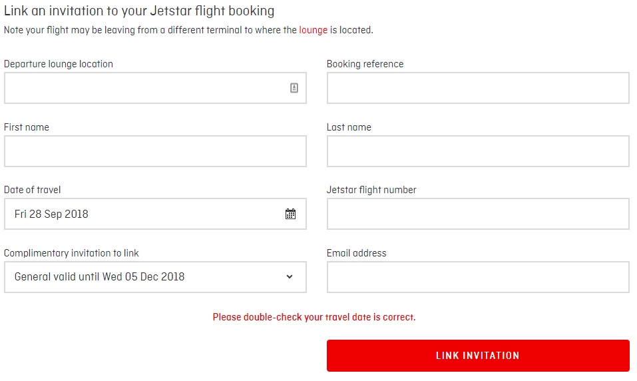This screenshot has height=381, width=637.
Task: Open the calendar icon in Date of travel
Action: pos(290,214)
